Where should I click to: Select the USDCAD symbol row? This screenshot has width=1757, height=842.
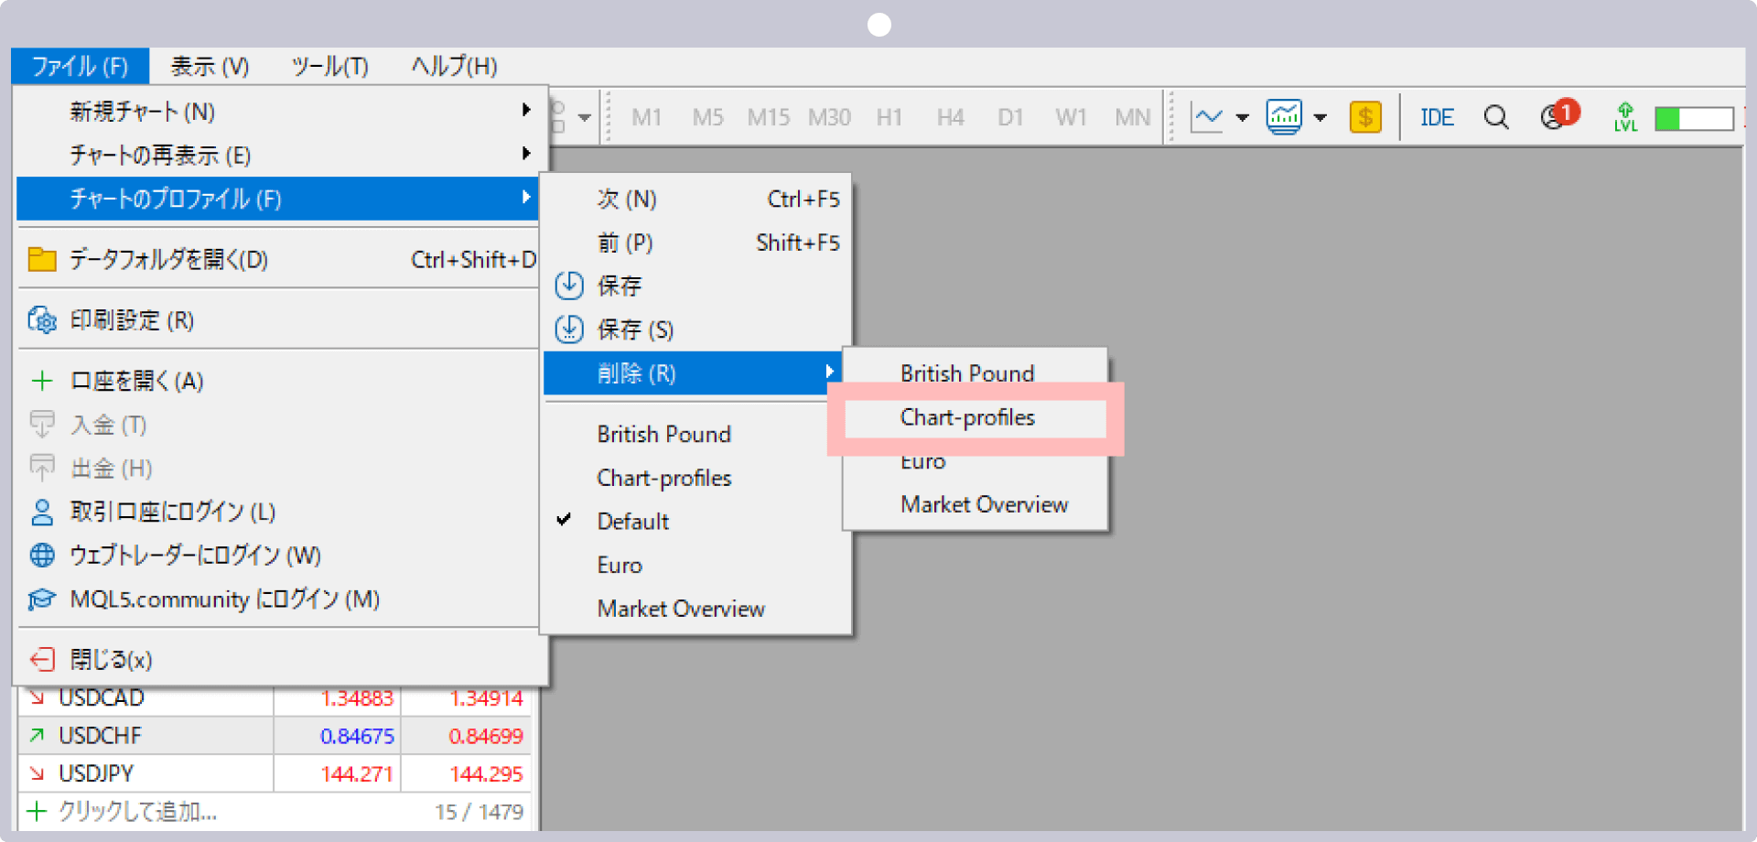pyautogui.click(x=275, y=698)
